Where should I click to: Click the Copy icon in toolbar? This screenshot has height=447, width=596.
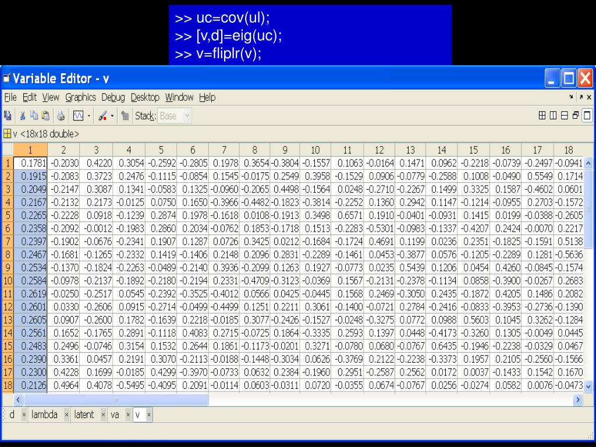click(x=34, y=116)
